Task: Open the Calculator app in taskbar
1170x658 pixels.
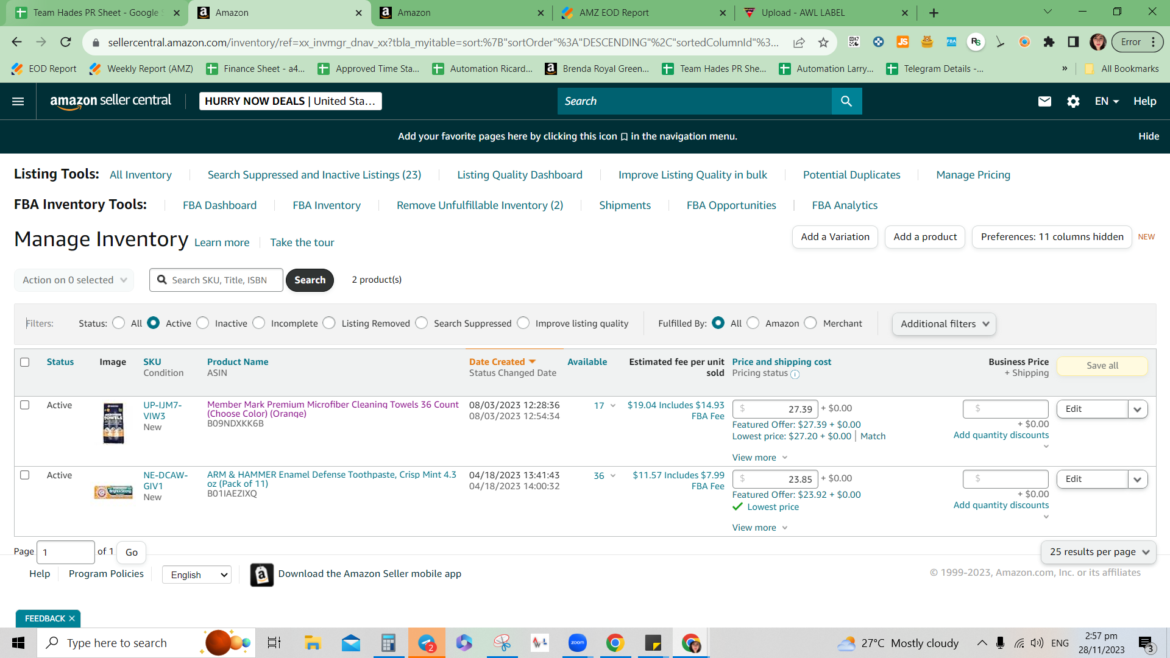Action: coord(388,643)
